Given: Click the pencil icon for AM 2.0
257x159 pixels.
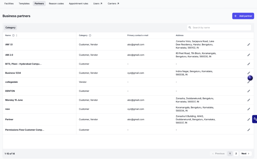Looking at the screenshot, I should coord(248,55).
